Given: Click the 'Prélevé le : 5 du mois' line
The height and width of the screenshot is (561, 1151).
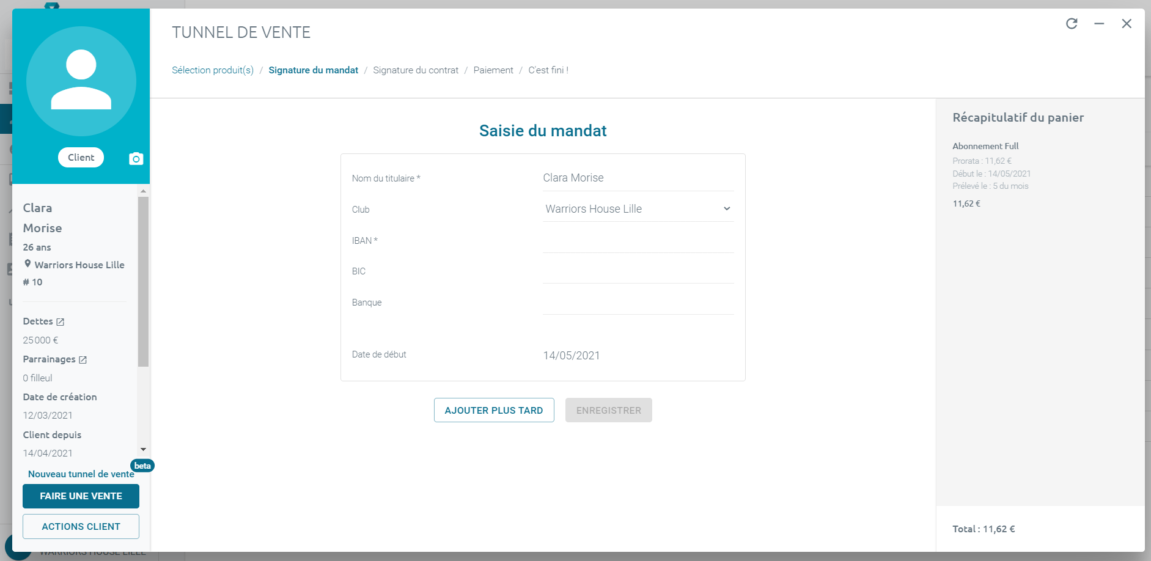Looking at the screenshot, I should point(990,186).
